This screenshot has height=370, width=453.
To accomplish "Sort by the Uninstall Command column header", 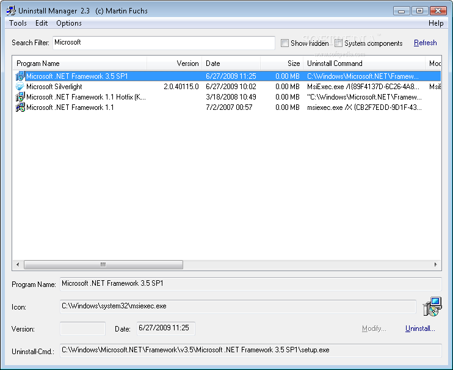I will (364, 63).
